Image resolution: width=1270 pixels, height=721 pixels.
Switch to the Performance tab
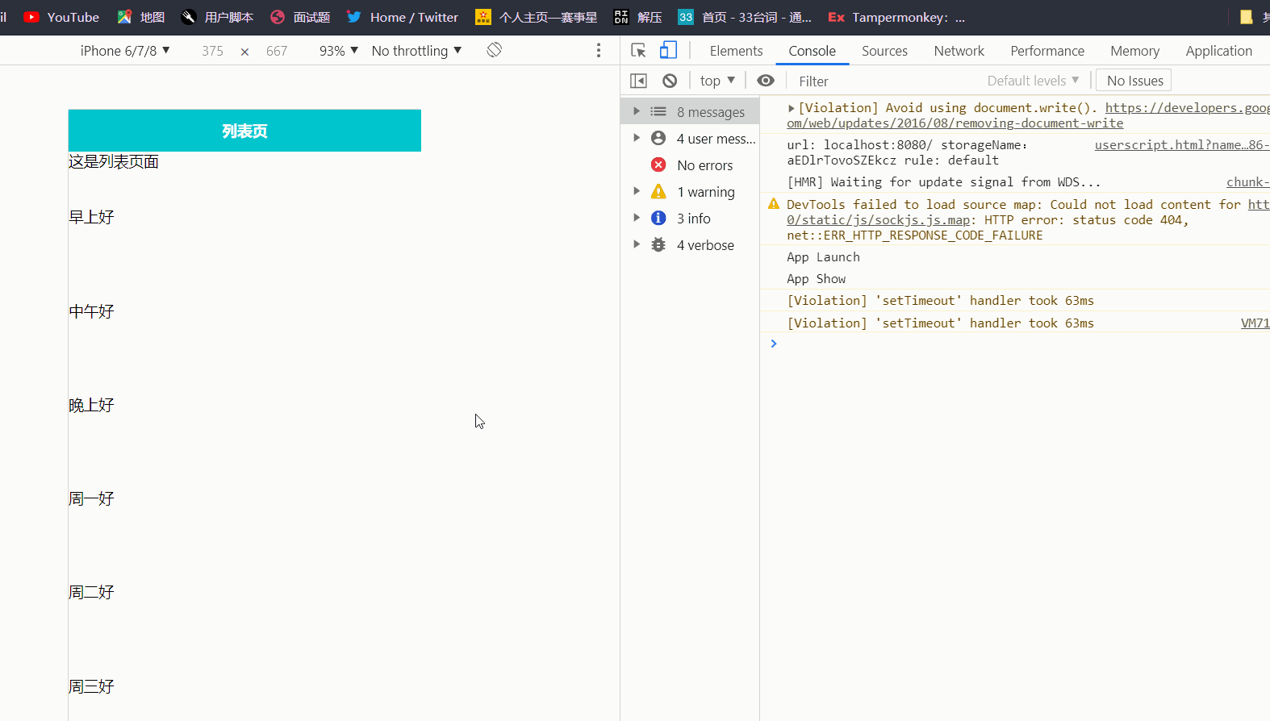click(x=1047, y=51)
